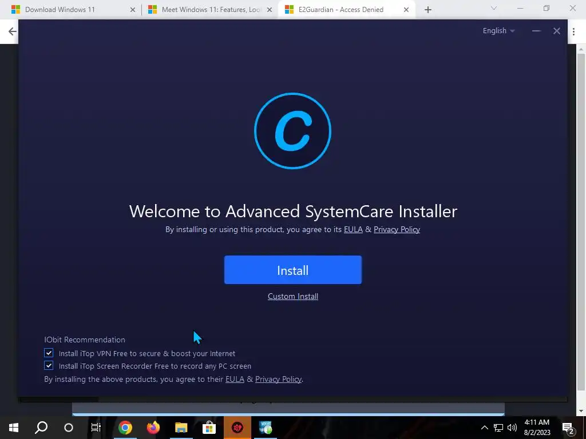Open Task View in taskbar
Image resolution: width=586 pixels, height=439 pixels.
(x=96, y=428)
